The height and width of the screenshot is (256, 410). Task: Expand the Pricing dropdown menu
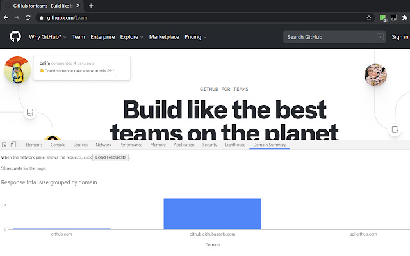pyautogui.click(x=195, y=37)
